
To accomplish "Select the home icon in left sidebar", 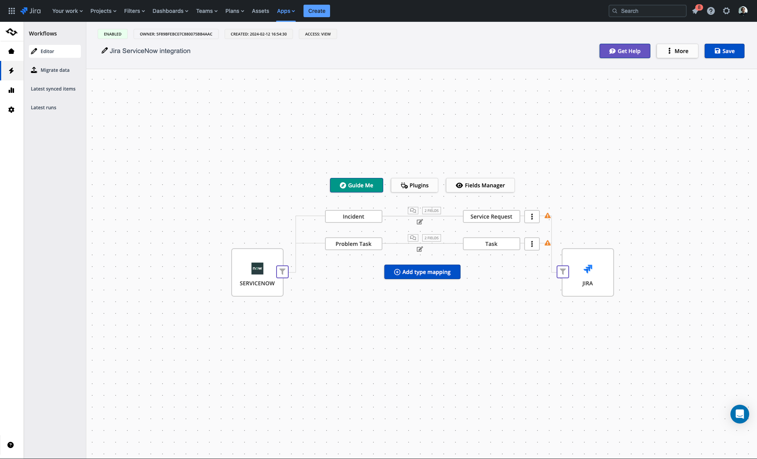I will tap(11, 51).
